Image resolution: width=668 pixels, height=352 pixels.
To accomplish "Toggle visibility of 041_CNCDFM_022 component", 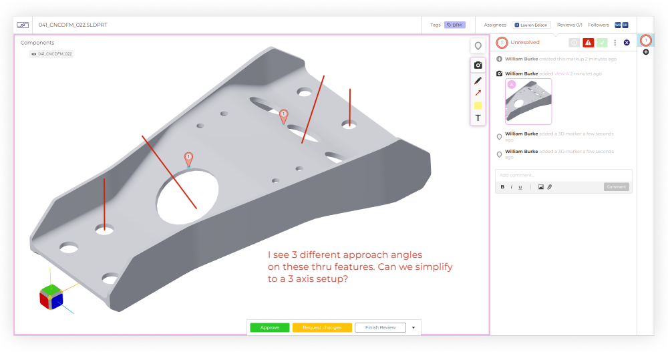I will tap(34, 53).
